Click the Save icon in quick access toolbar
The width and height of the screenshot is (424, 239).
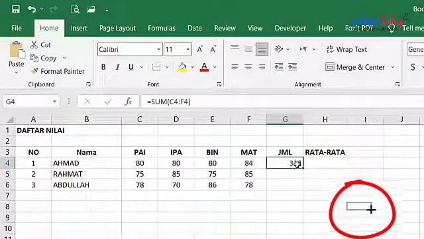16,9
